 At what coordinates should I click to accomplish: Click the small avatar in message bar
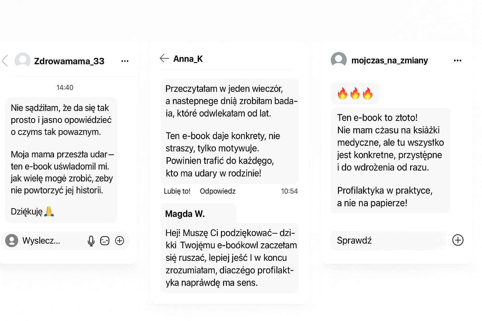[x=12, y=241]
